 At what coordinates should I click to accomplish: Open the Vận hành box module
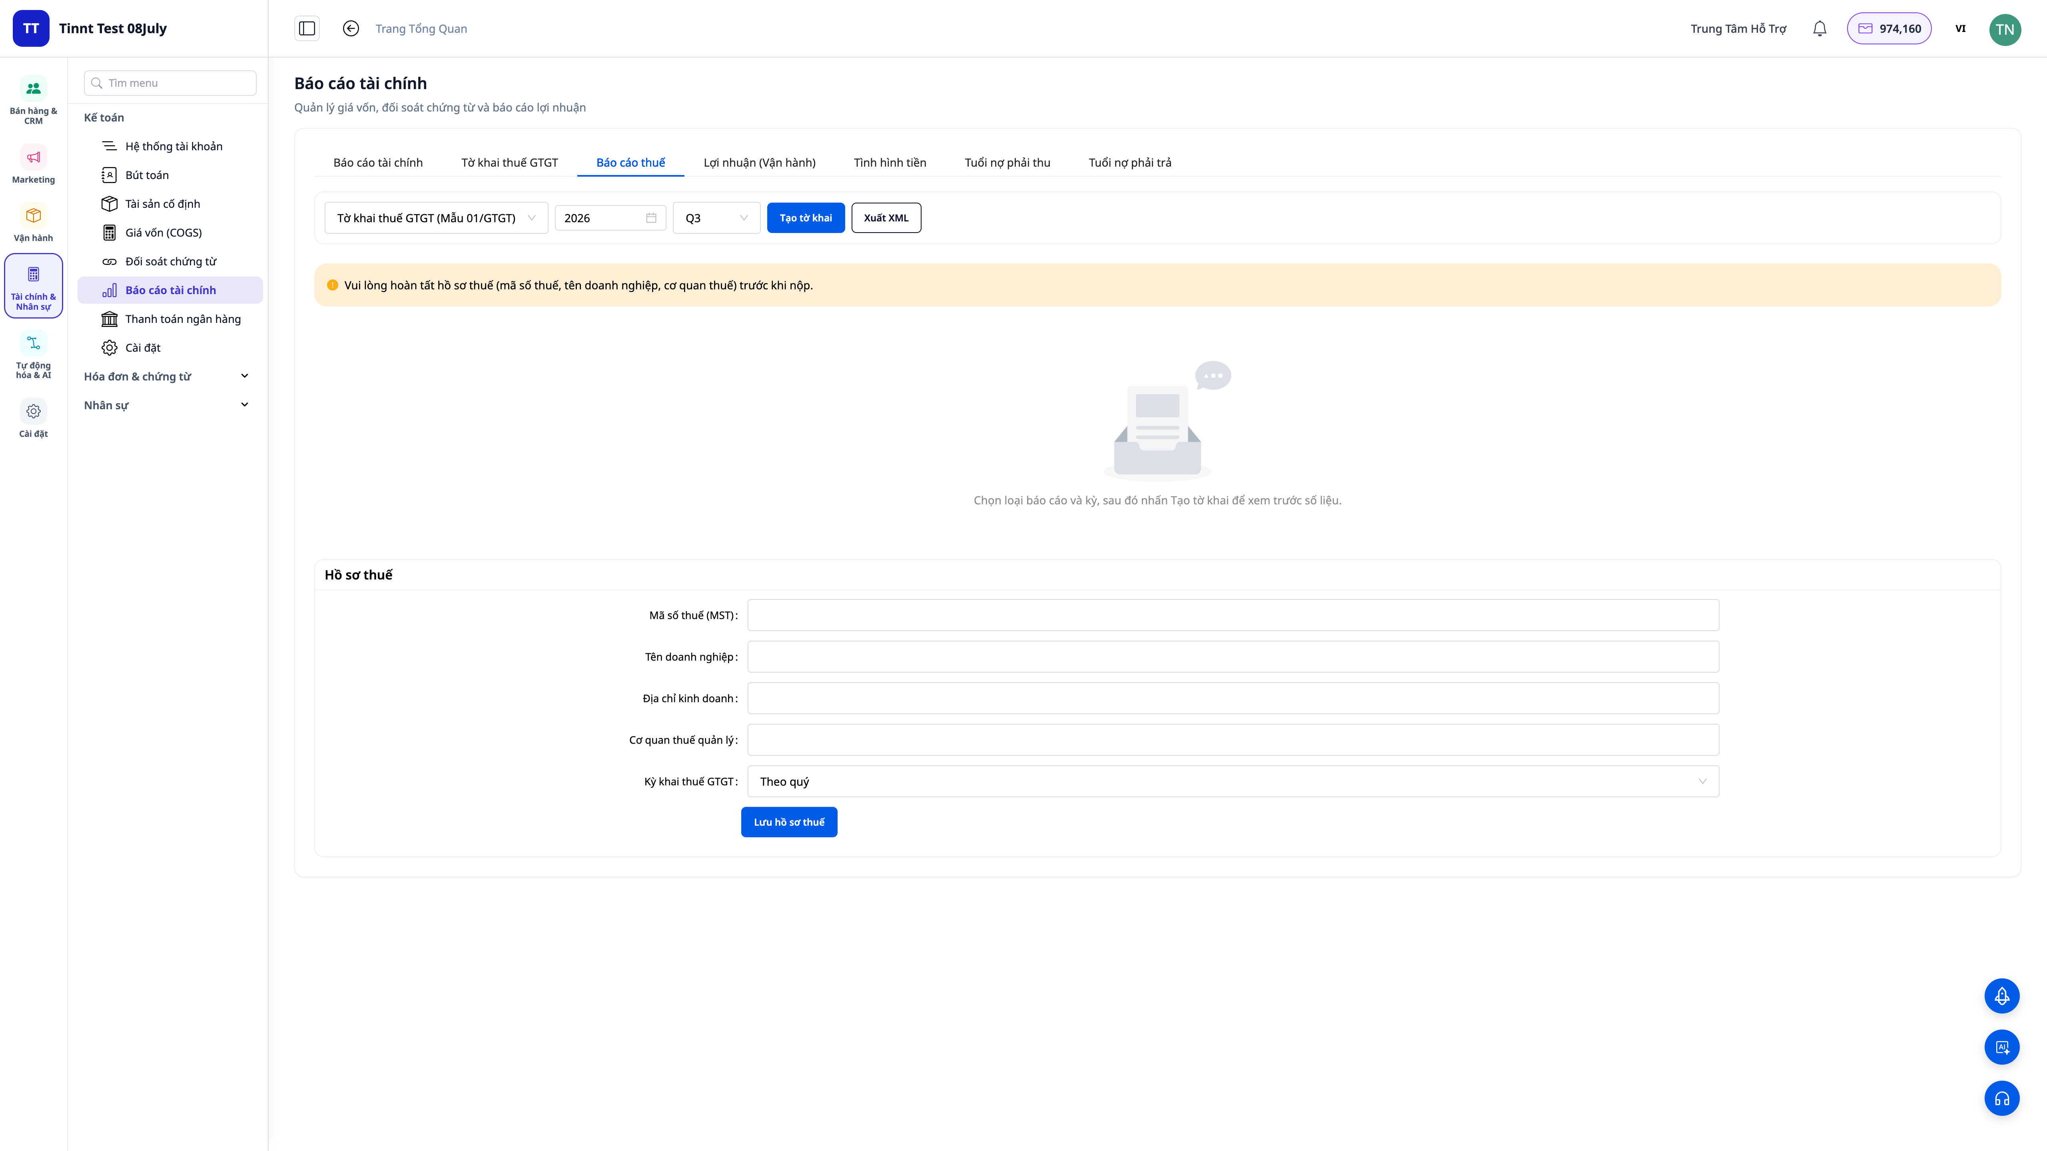33,223
